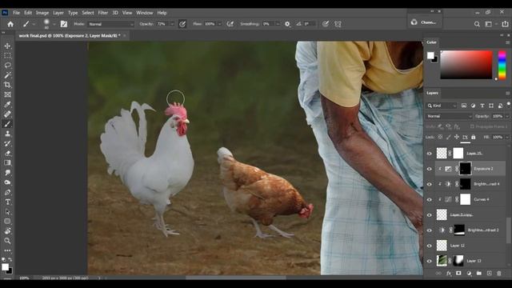Select the Eraser tool
The height and width of the screenshot is (288, 512).
click(x=7, y=153)
